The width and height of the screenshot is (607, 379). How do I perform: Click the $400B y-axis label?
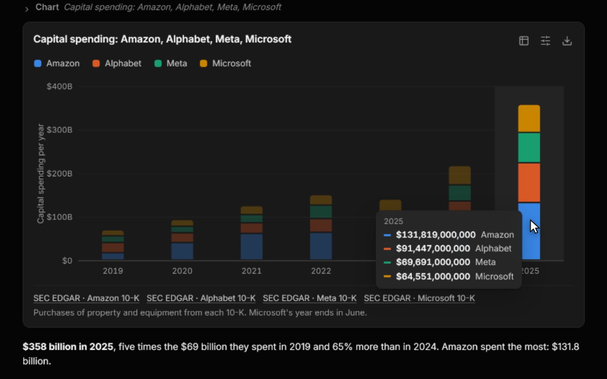[x=59, y=86]
